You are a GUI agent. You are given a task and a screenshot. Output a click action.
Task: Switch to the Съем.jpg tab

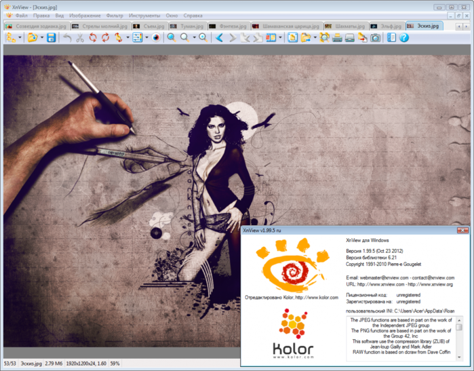tap(151, 26)
